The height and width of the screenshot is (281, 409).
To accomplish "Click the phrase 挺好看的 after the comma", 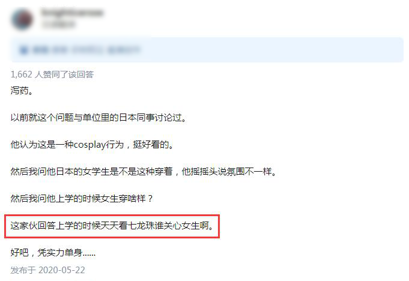I will coord(151,145).
